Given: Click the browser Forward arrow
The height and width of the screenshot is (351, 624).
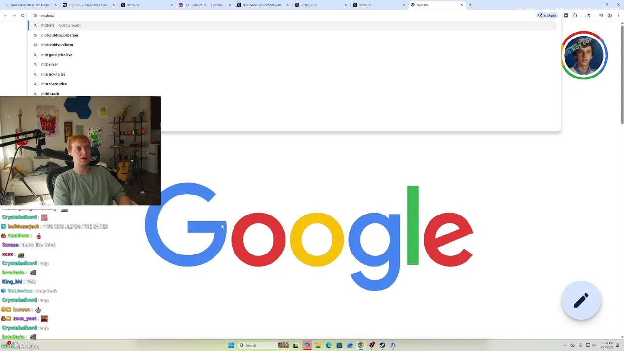Looking at the screenshot, I should coord(14,15).
